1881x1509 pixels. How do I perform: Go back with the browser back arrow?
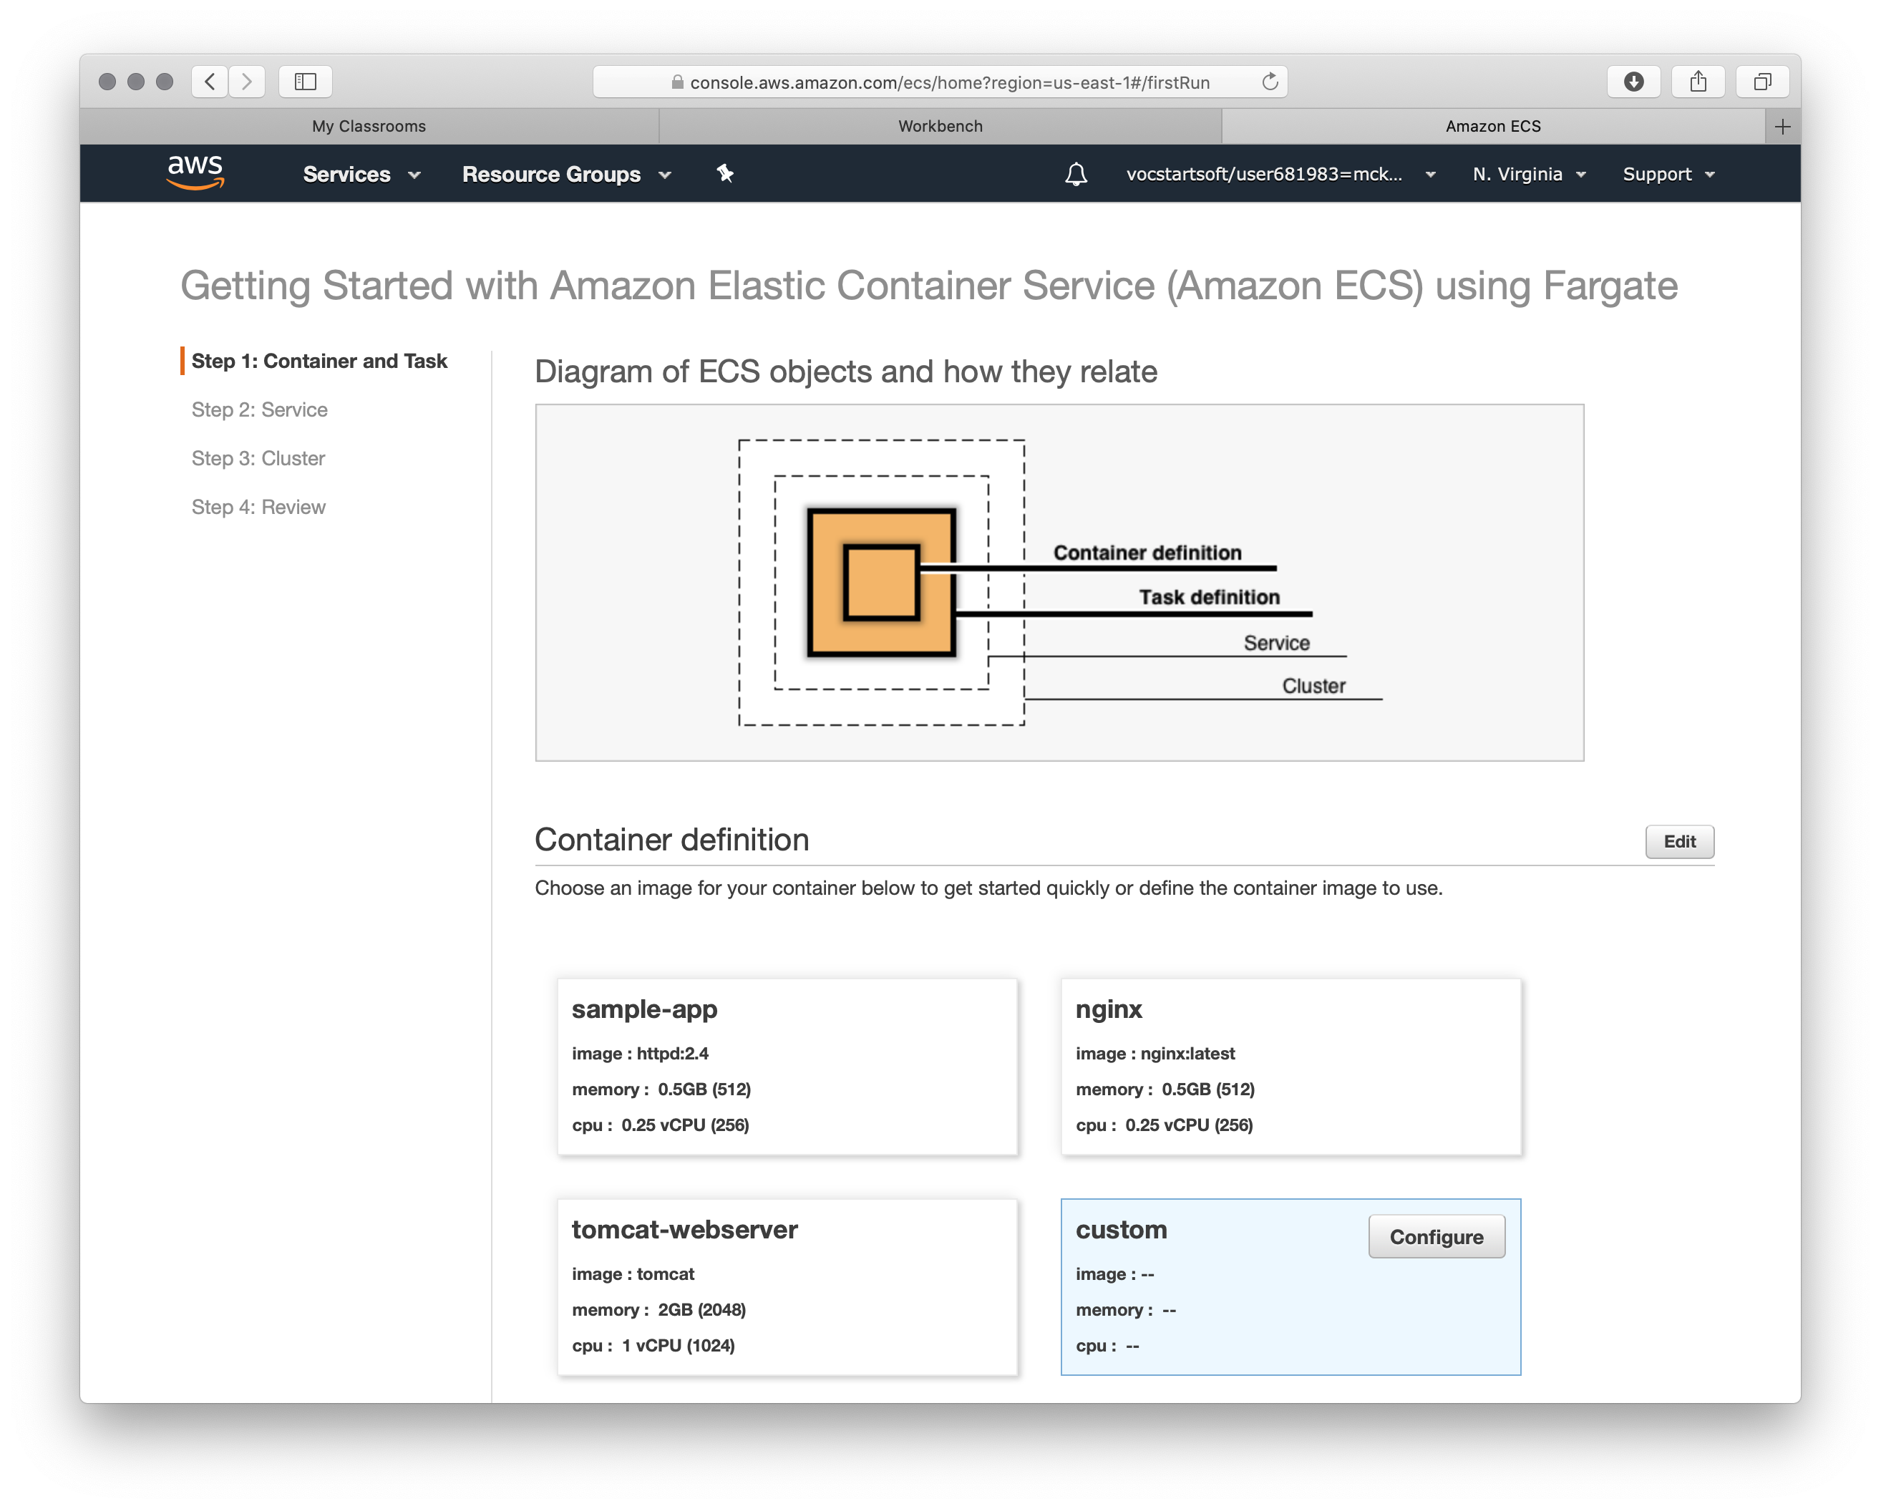pyautogui.click(x=210, y=82)
